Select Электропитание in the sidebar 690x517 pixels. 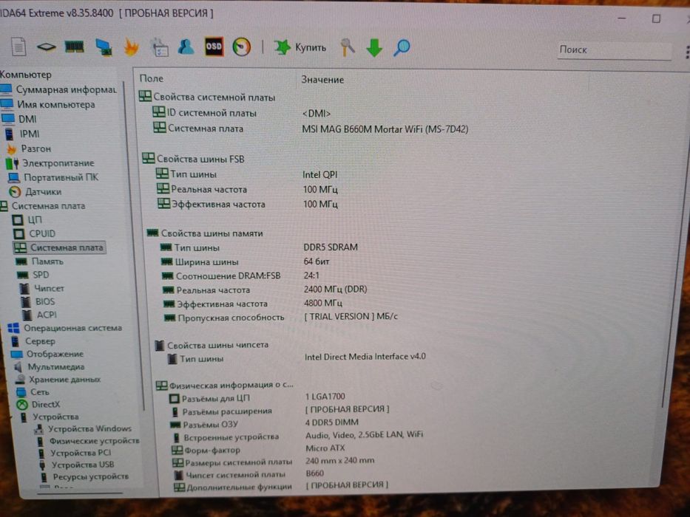tap(50, 163)
